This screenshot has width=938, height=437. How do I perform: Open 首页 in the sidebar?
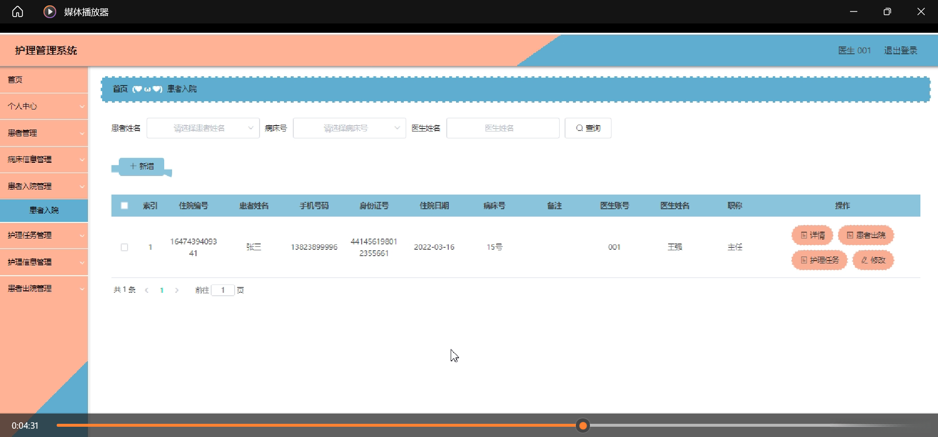(x=44, y=80)
